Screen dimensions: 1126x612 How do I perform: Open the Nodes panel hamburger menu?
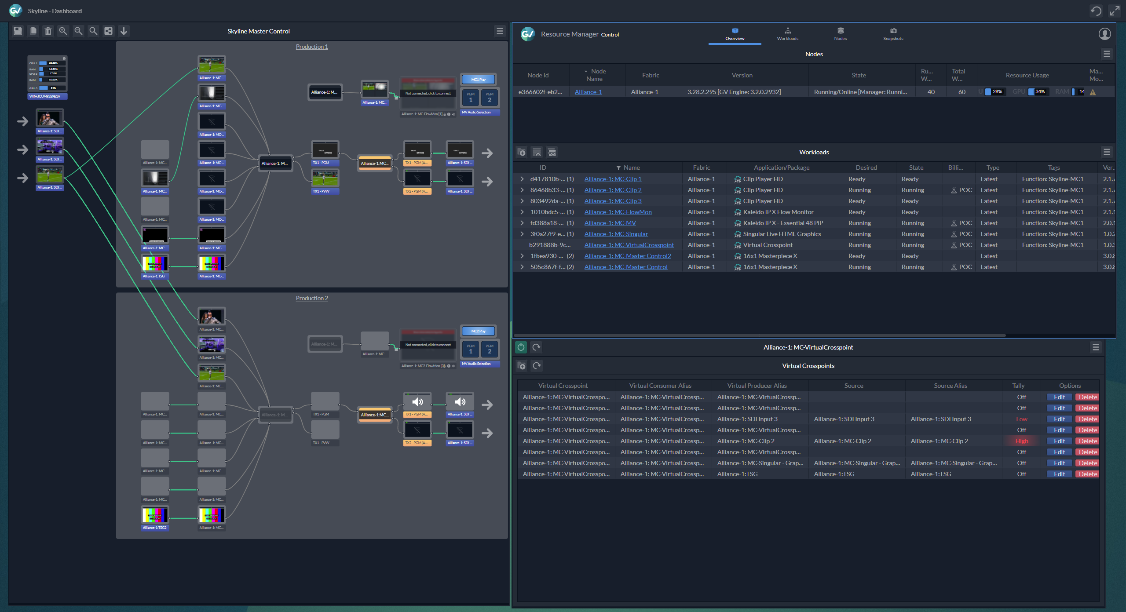(1107, 54)
